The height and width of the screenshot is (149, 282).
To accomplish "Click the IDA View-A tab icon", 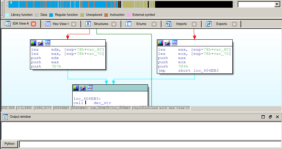I will point(8,24).
